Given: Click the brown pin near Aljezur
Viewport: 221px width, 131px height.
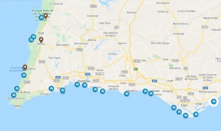Looking at the screenshot, I should (41, 40).
